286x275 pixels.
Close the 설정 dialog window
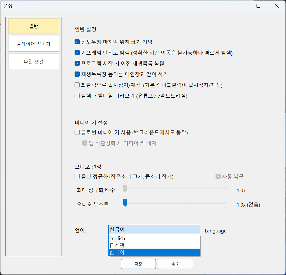[x=277, y=6]
